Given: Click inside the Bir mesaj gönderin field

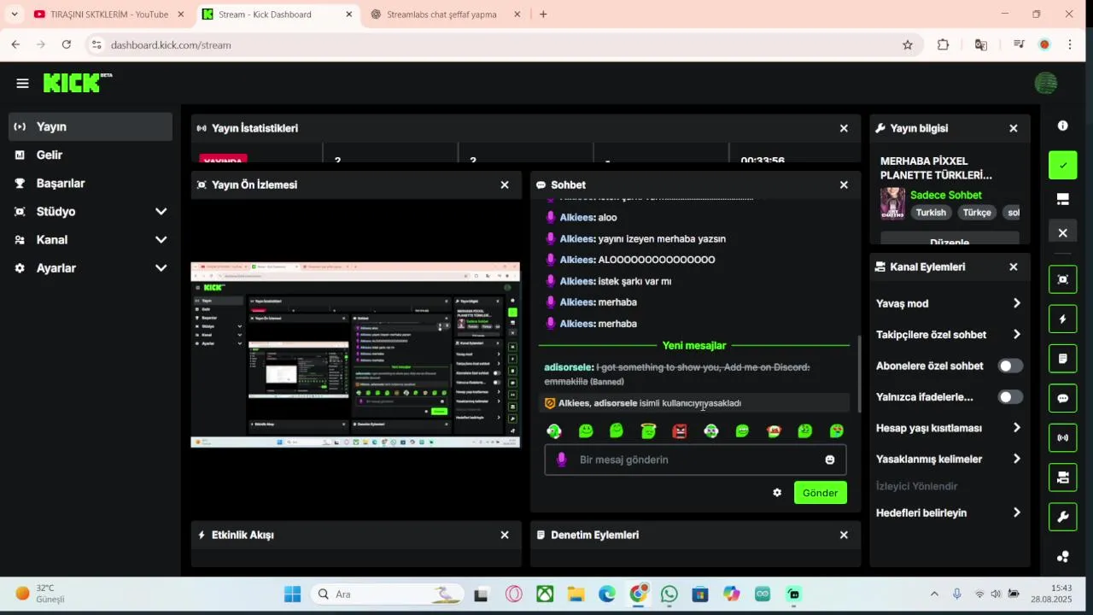Looking at the screenshot, I should [695, 460].
